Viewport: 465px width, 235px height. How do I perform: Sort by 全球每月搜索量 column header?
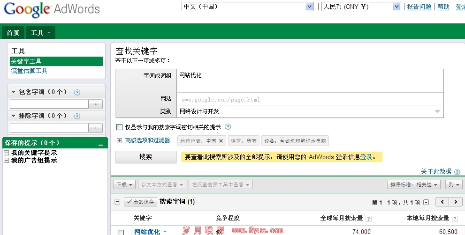coord(342,218)
